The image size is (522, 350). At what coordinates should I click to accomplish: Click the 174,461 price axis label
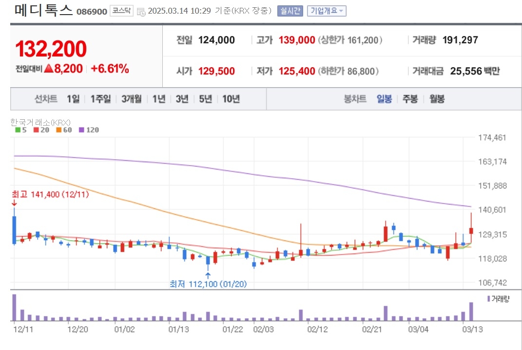[492, 138]
